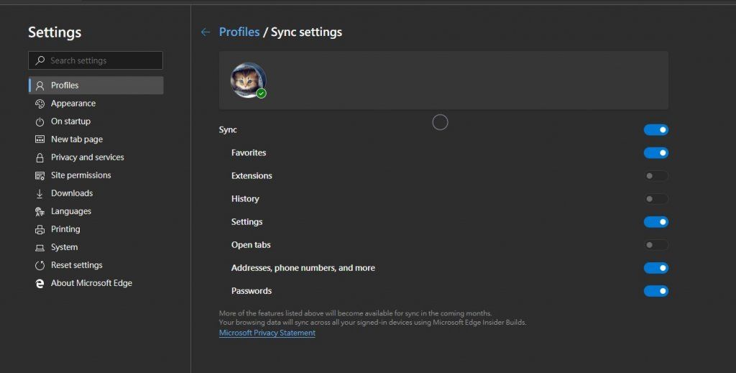Viewport: 736px width, 373px height.
Task: Click the back arrow next to Profiles
Action: click(205, 32)
